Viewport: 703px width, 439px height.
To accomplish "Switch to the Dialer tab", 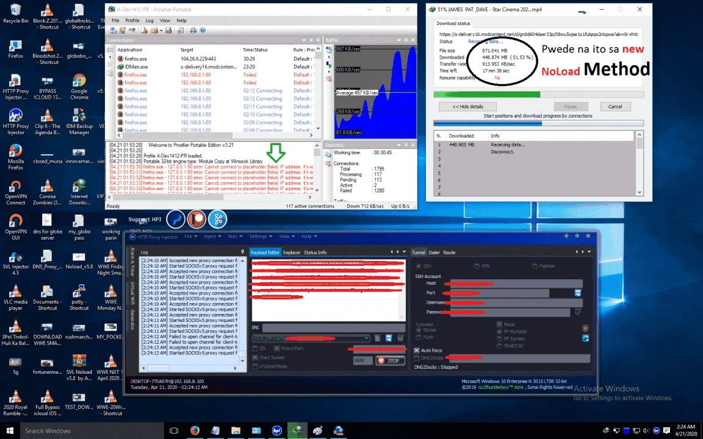I will coord(434,252).
